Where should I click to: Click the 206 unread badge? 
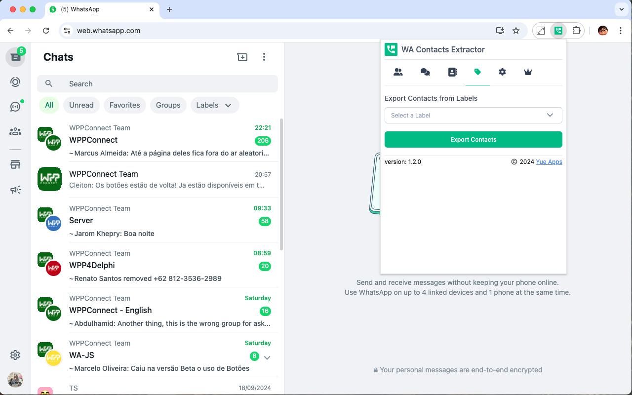pos(263,141)
